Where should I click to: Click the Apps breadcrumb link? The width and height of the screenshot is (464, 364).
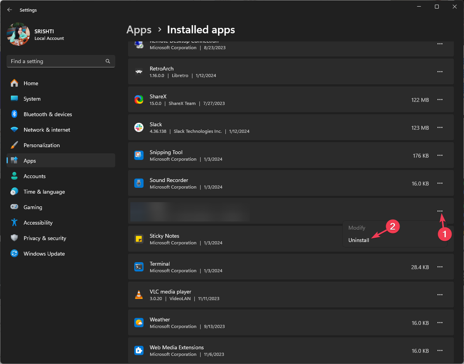coord(139,30)
